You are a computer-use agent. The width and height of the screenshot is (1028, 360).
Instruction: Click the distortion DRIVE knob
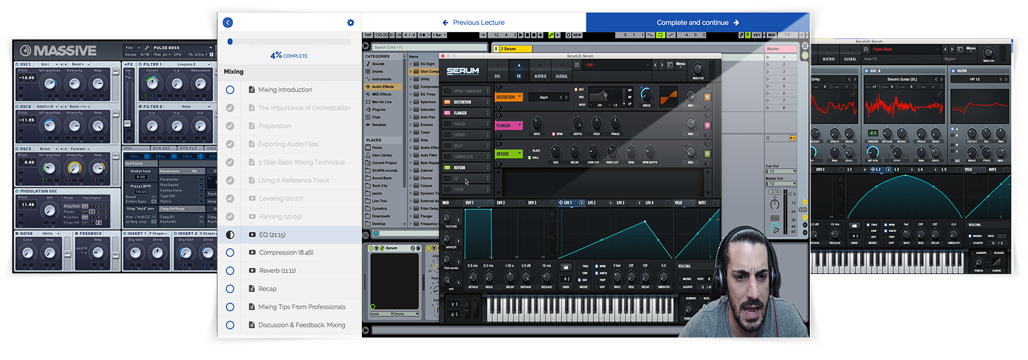646,96
